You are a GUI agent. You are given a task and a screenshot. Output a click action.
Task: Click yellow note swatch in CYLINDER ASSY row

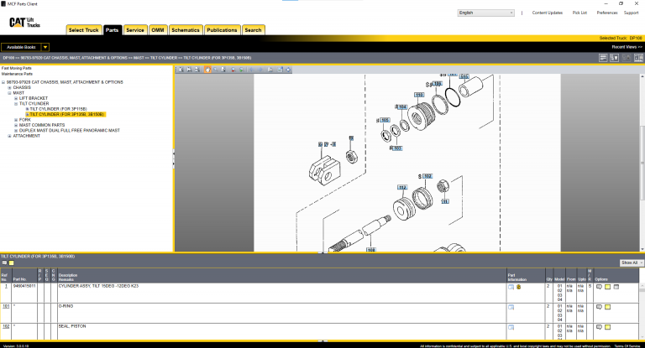click(x=607, y=287)
